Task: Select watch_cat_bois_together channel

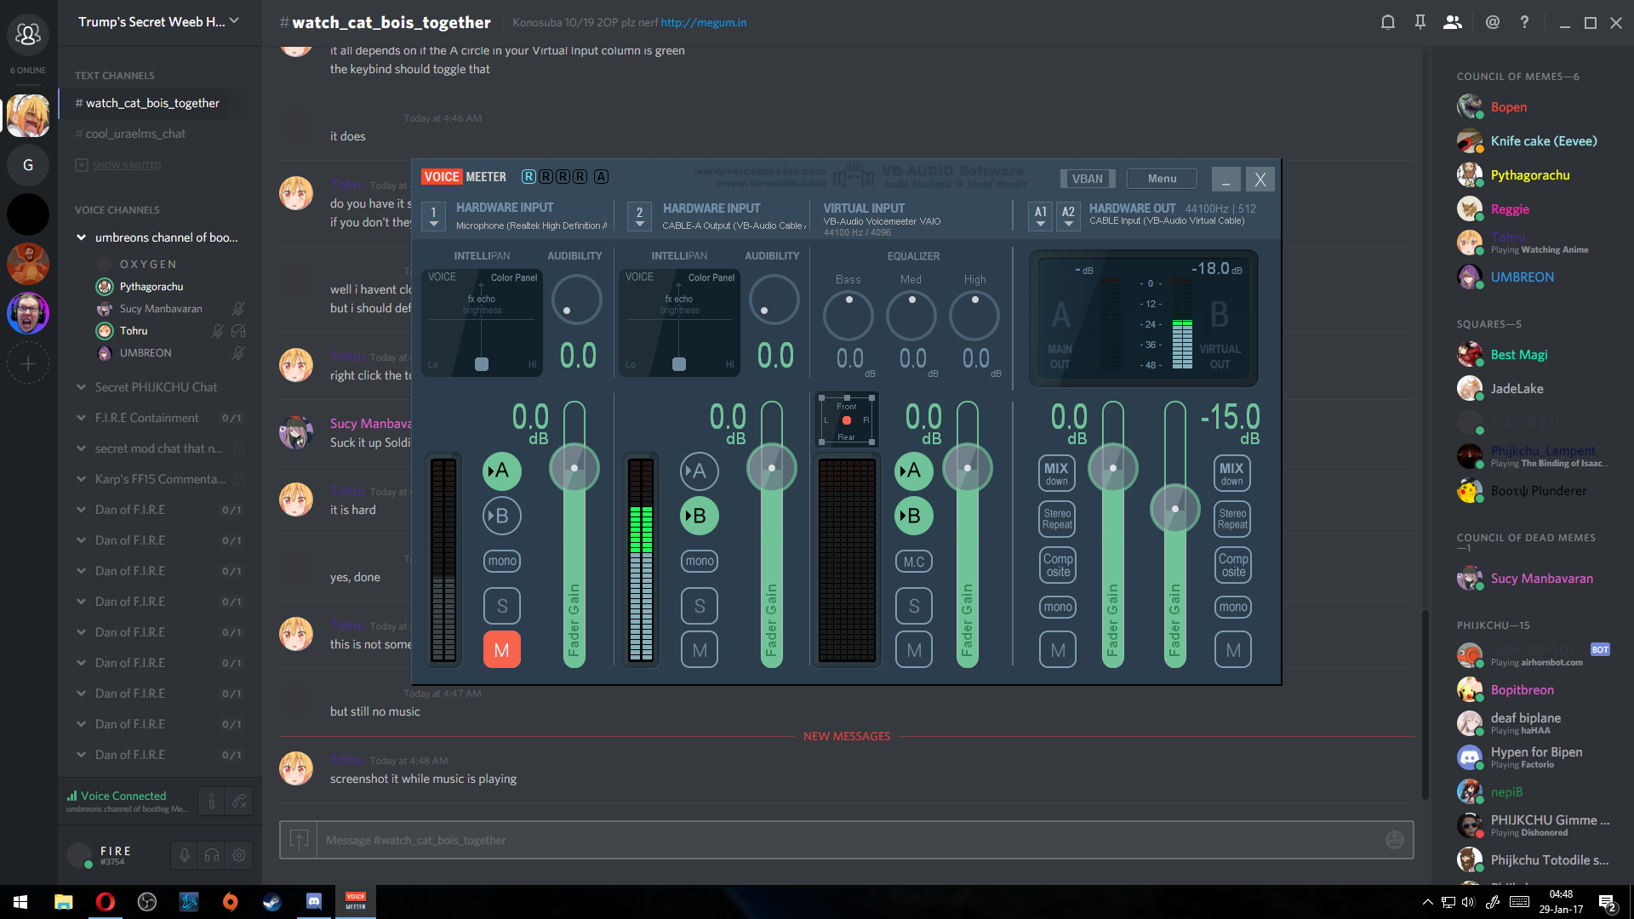Action: click(x=152, y=103)
